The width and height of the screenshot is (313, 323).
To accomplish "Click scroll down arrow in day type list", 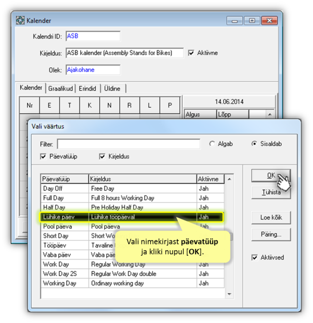I will coord(229,294).
